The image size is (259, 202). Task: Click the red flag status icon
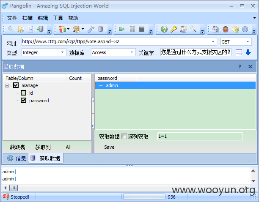point(6,197)
